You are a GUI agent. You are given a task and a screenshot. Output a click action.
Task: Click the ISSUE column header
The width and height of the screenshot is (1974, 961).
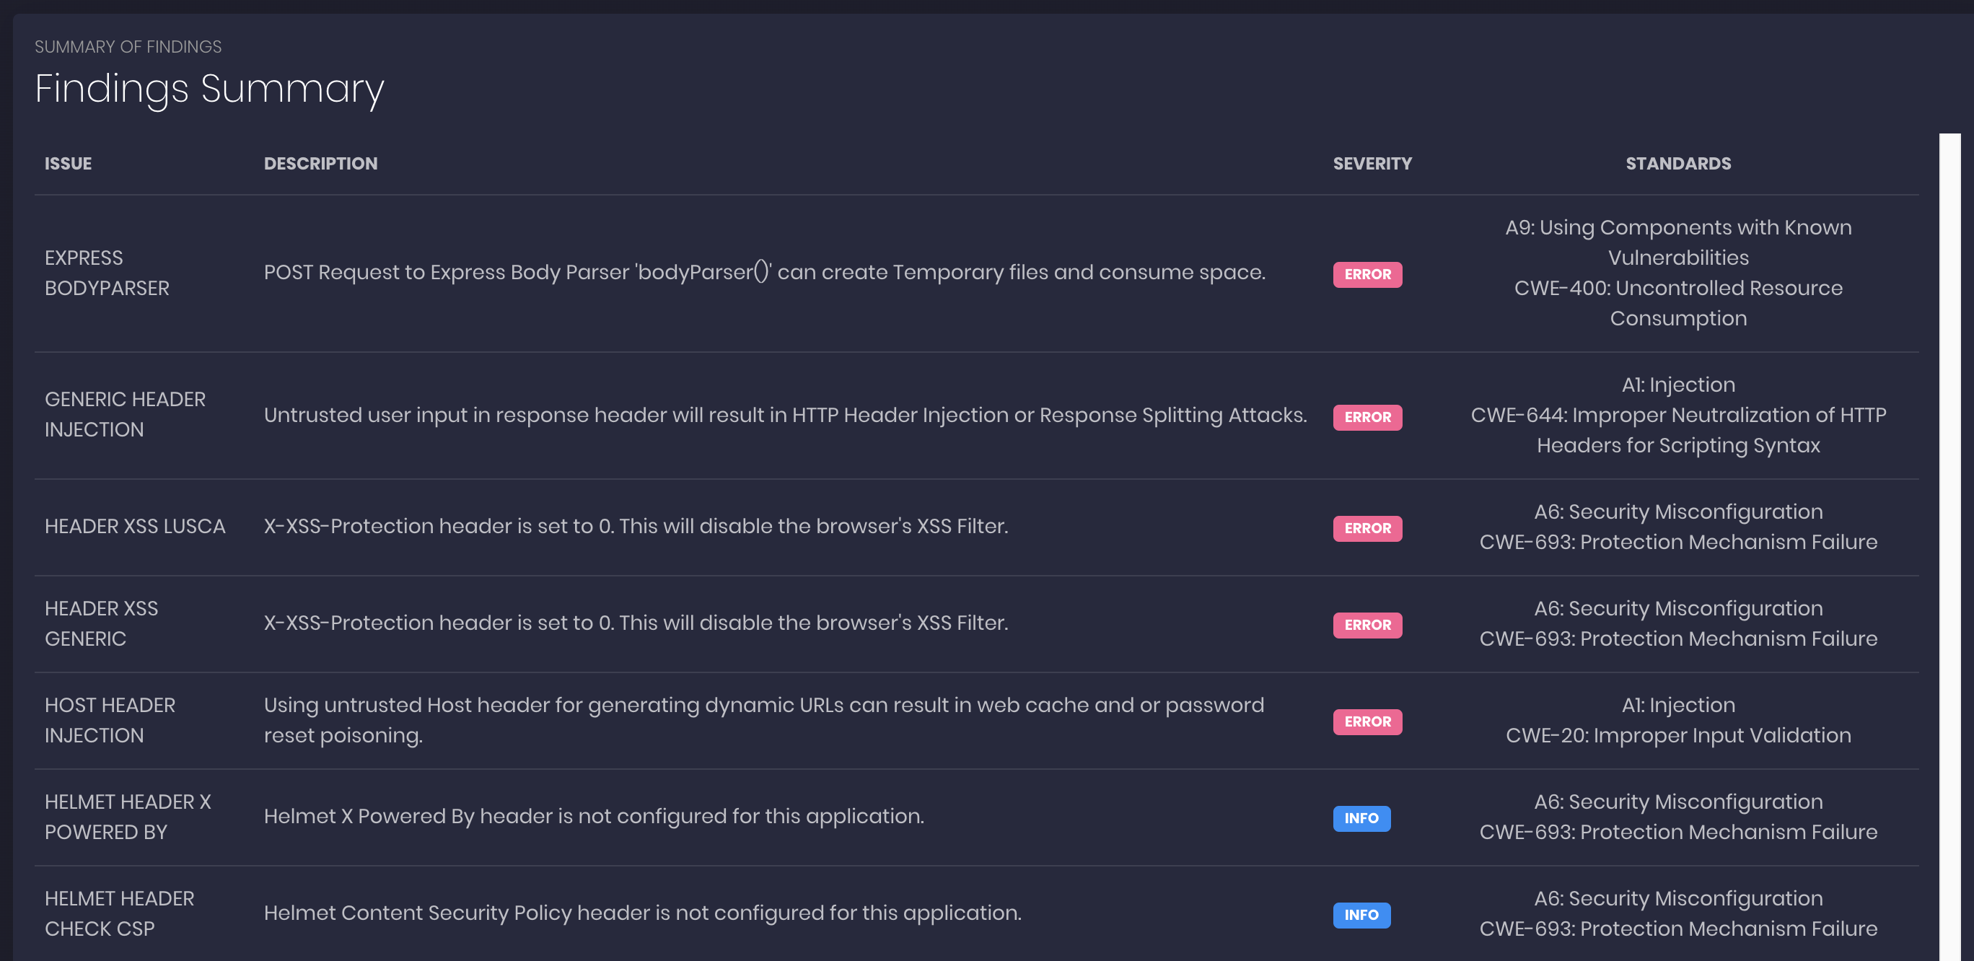pyautogui.click(x=69, y=163)
